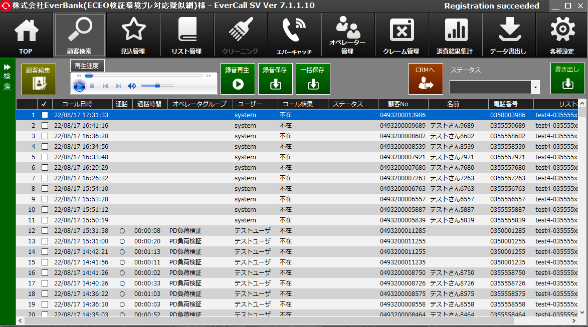Check the box for row 1
Screen dimensions: 588x327
point(45,115)
